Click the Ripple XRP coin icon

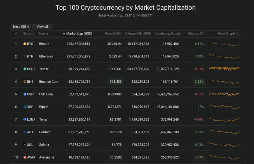[x=25, y=107]
